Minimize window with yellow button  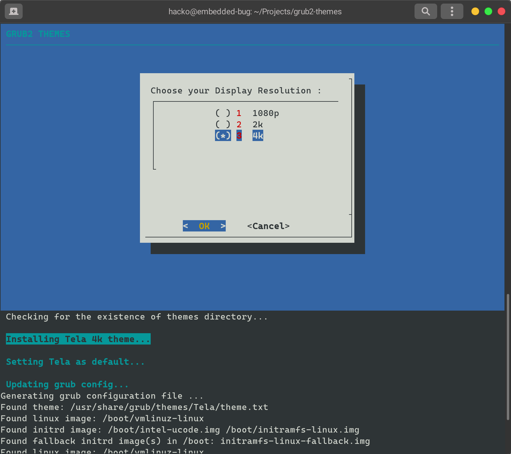click(x=475, y=11)
